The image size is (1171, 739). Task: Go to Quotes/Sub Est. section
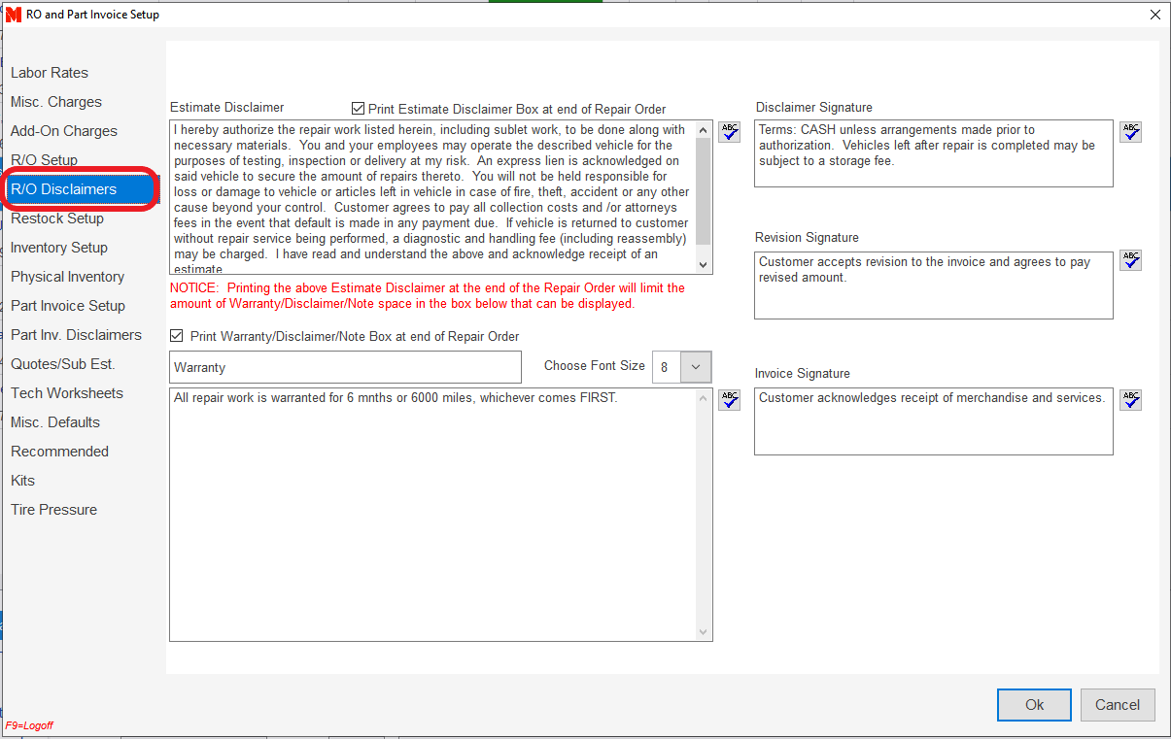click(x=63, y=364)
